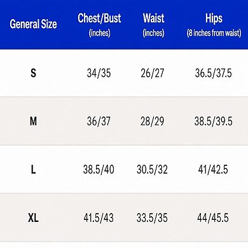Click chest value 36/37
248x248 pixels.
[x=99, y=121]
